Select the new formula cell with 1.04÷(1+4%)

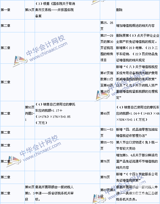click(x=138, y=114)
